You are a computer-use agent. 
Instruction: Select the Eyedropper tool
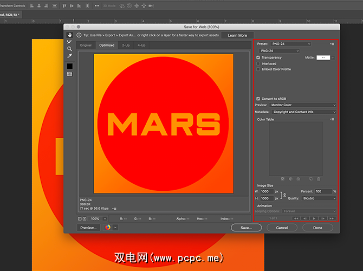tap(69, 56)
